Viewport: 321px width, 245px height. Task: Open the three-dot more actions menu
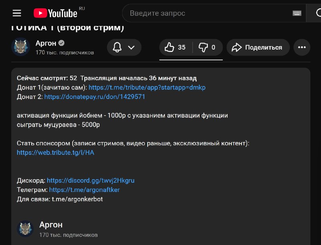302,48
